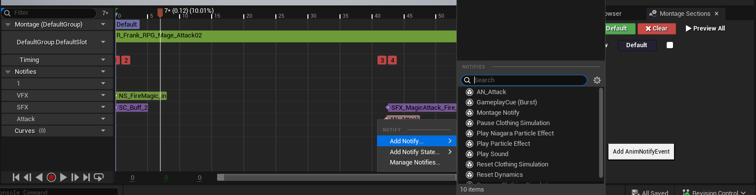Click timing node 3 on the Timing track
Screen dimensions: 756x195
(382, 61)
